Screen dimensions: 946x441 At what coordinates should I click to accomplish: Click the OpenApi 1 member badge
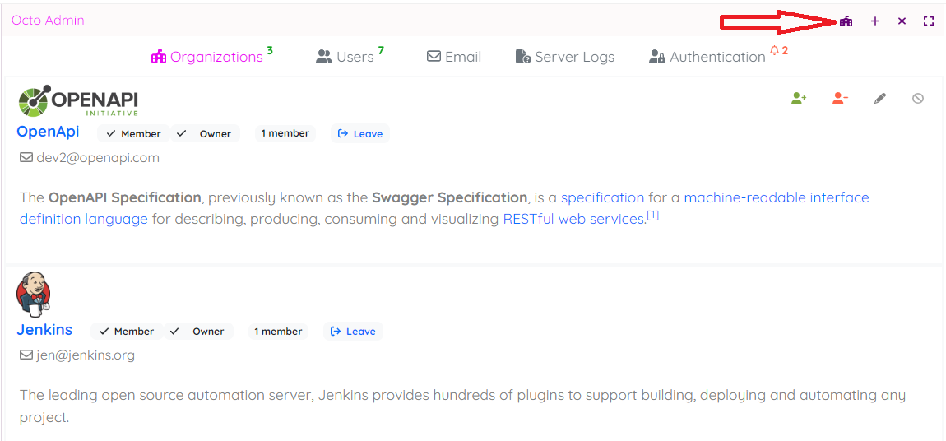[285, 133]
